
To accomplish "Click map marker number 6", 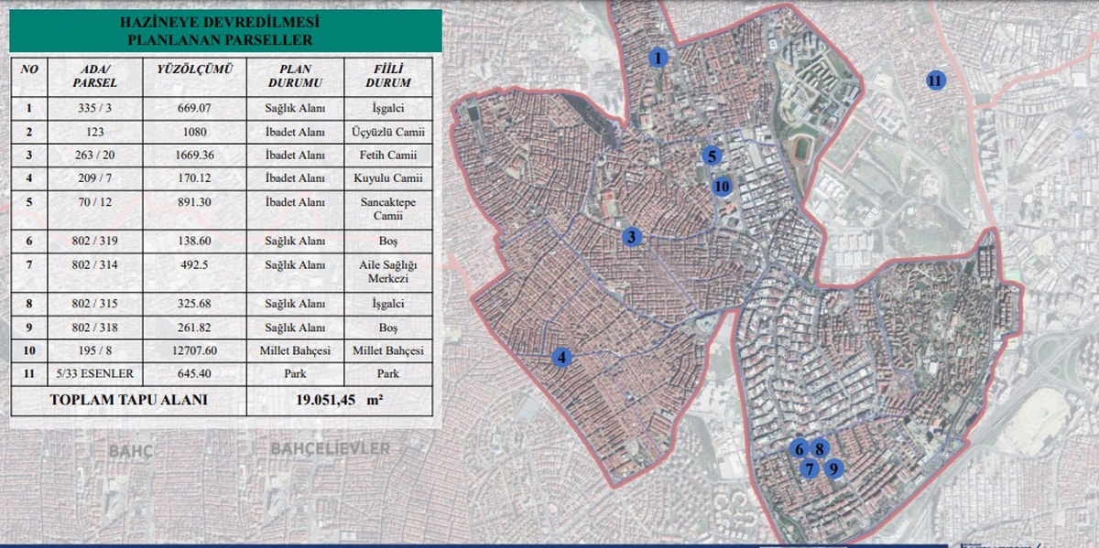I will pos(799,448).
